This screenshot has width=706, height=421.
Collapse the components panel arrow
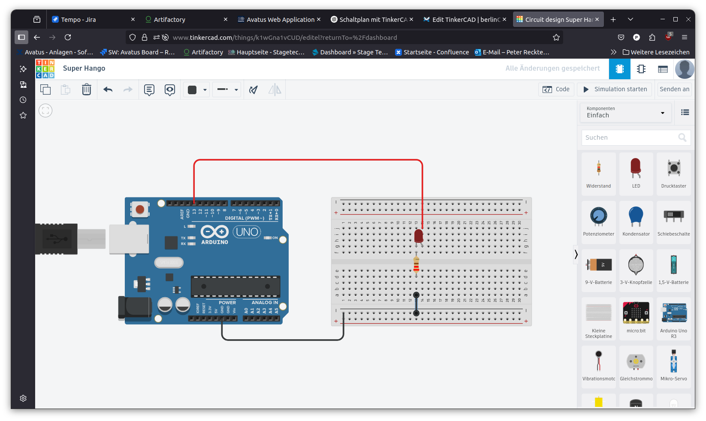tap(576, 254)
